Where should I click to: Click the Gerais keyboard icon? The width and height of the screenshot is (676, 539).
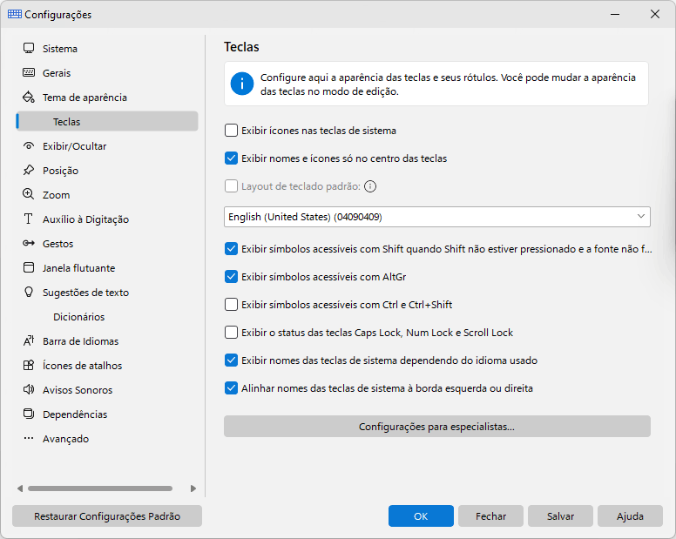click(29, 72)
